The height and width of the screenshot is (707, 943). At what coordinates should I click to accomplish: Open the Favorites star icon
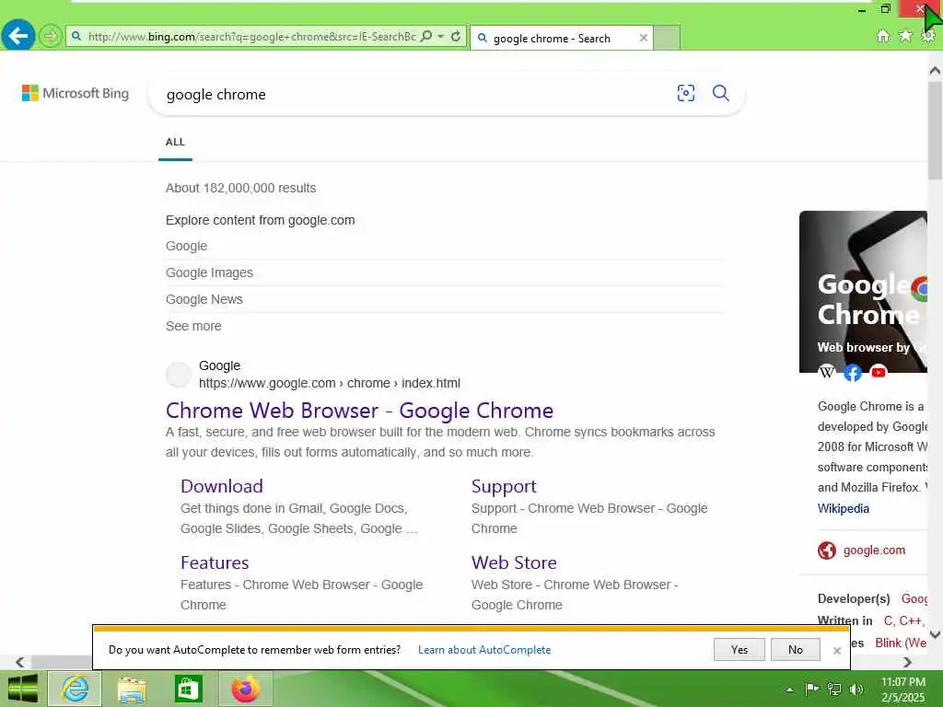pyautogui.click(x=905, y=36)
